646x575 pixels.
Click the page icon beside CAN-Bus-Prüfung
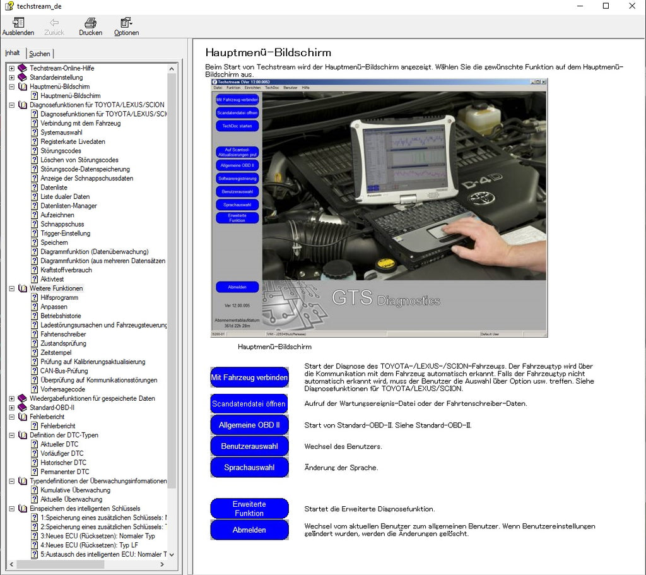pos(35,370)
